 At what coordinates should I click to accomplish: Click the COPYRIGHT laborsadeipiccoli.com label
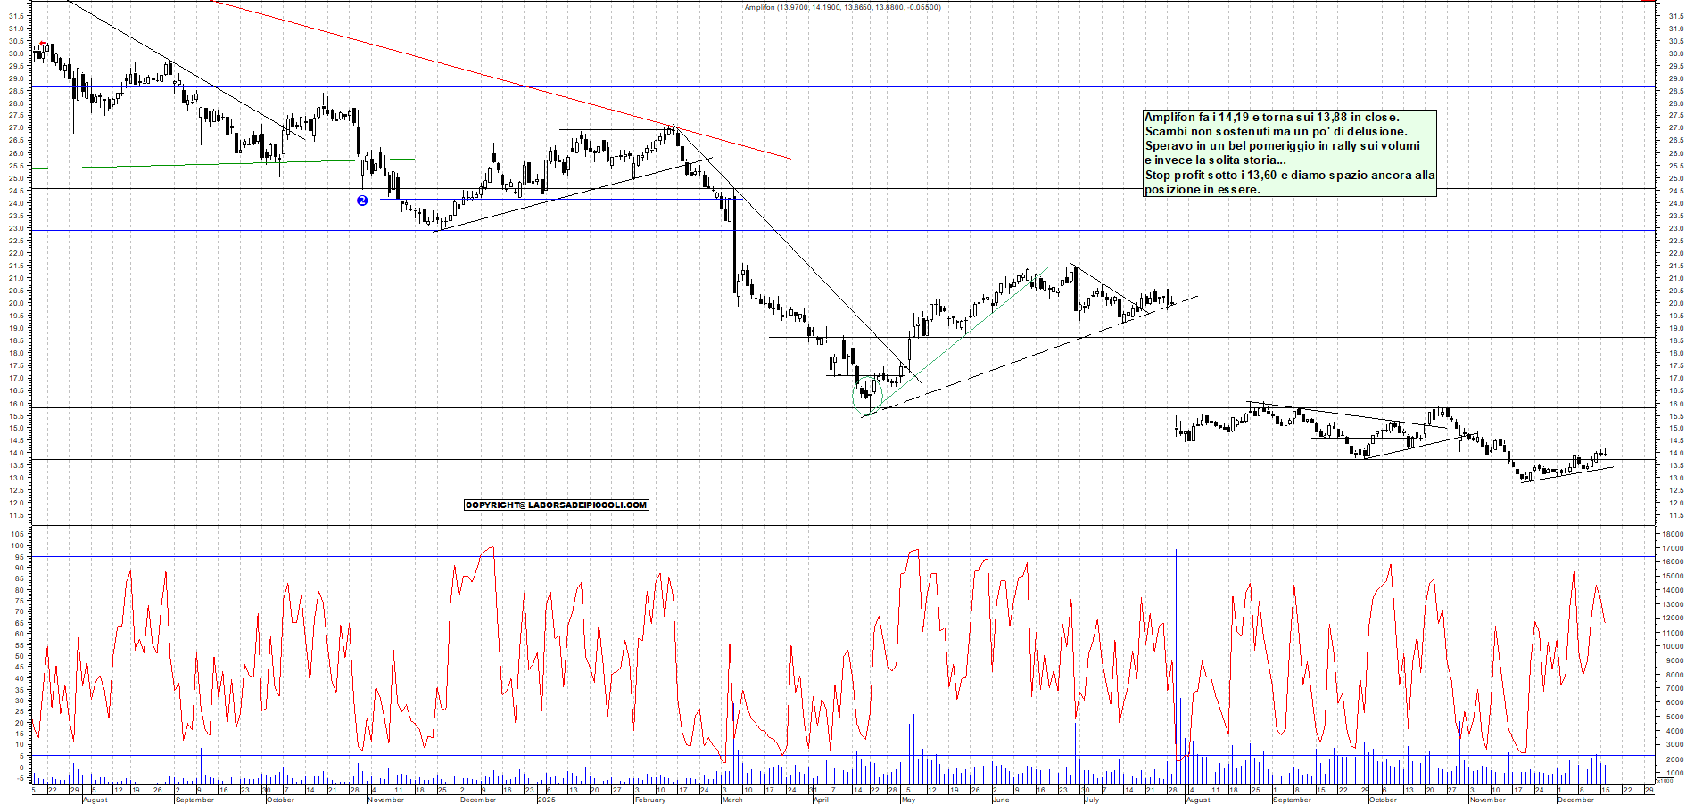[556, 505]
